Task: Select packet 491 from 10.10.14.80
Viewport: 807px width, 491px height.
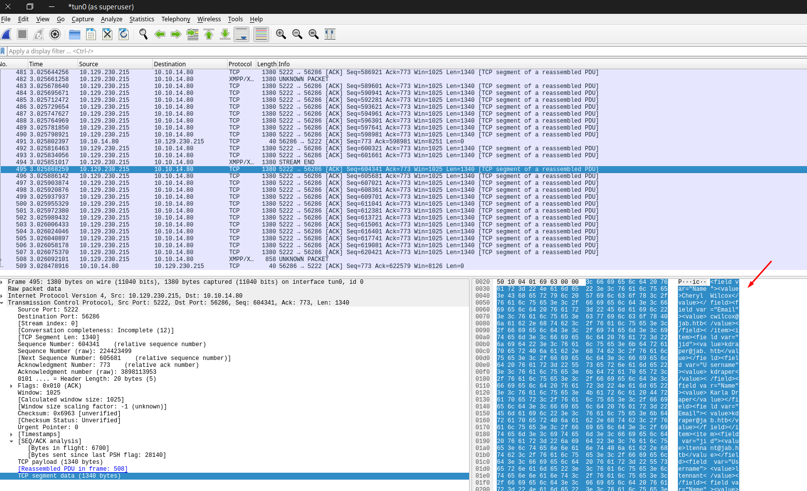Action: [x=403, y=141]
